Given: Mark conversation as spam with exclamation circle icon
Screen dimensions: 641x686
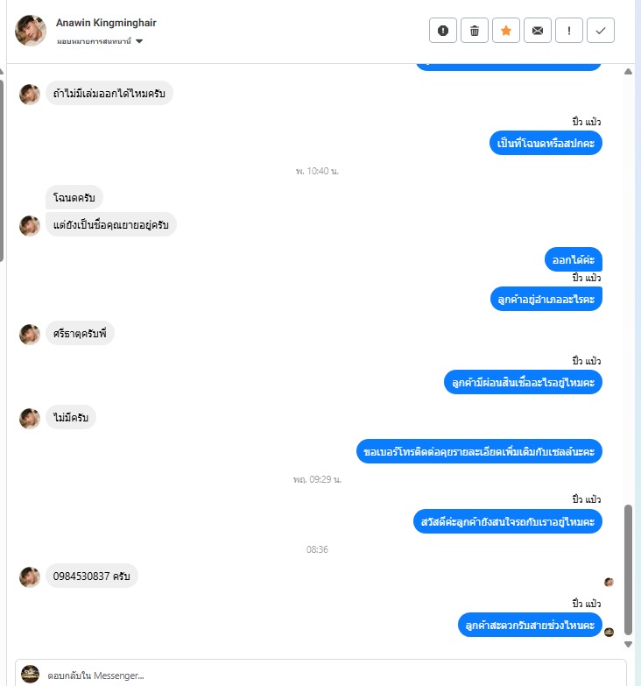Looking at the screenshot, I should tap(443, 30).
